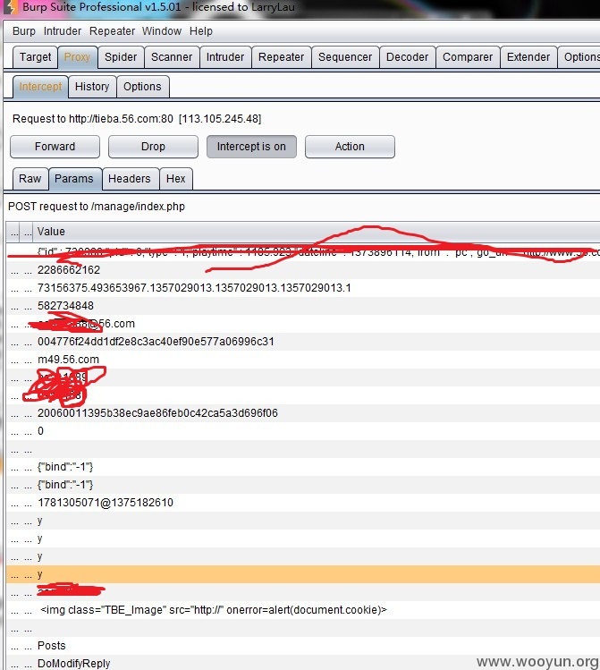Select the highlighted orange y row

(x=303, y=574)
